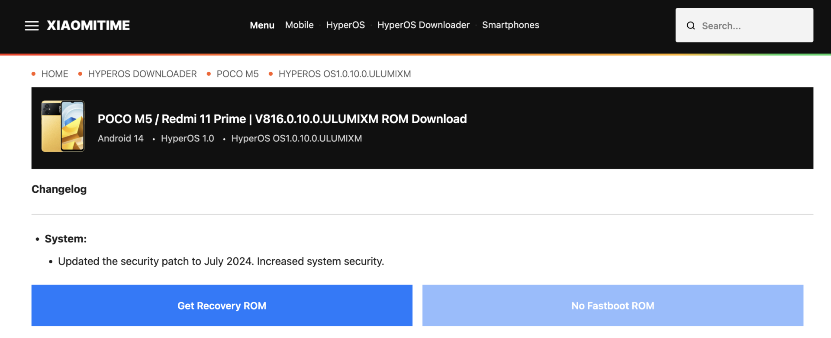Image resolution: width=831 pixels, height=338 pixels.
Task: Open the Smartphones nav link
Action: 510,25
